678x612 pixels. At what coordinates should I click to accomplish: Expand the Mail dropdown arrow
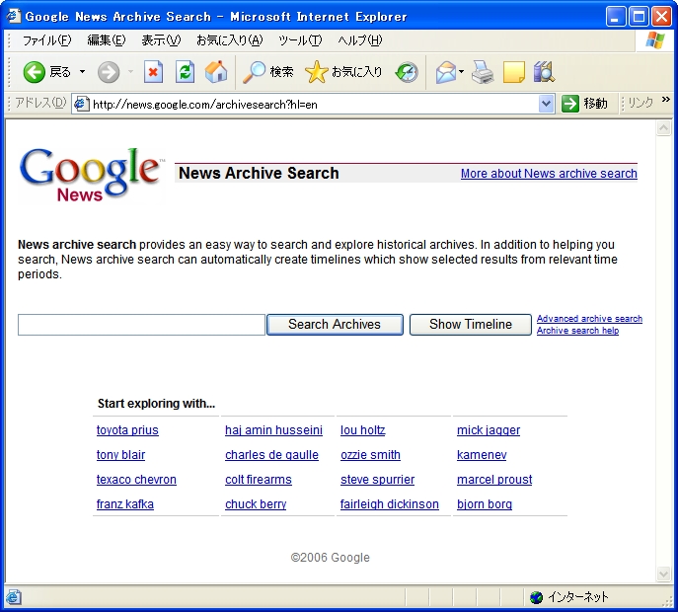pos(461,72)
